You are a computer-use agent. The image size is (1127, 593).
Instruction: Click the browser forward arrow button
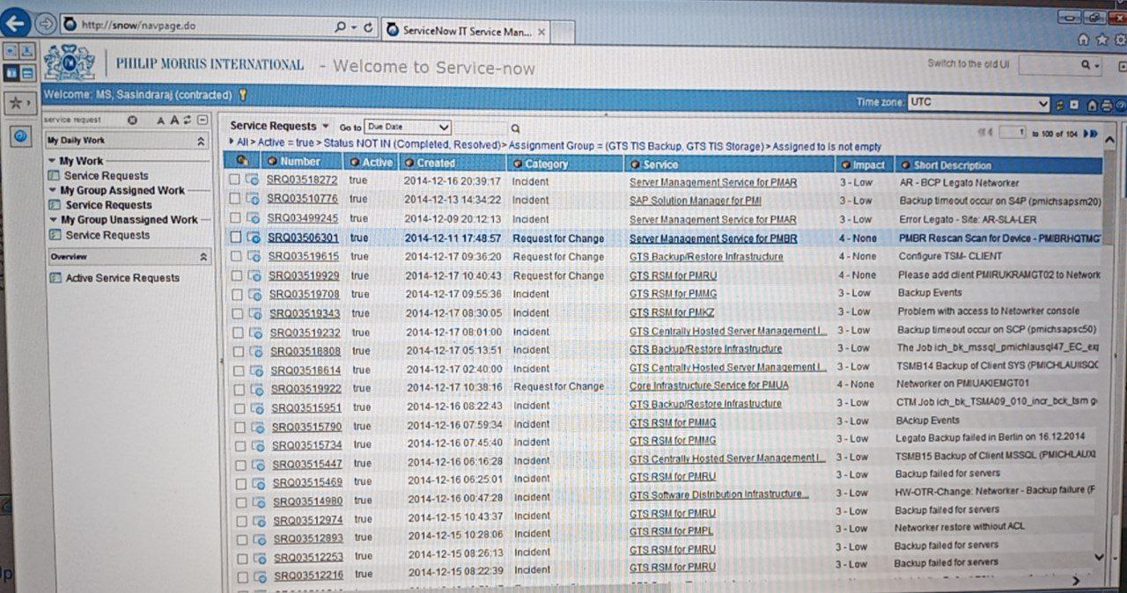click(47, 24)
